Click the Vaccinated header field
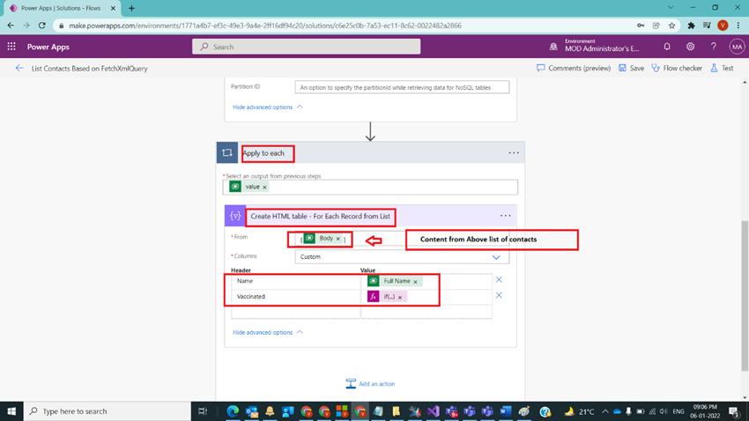 296,297
